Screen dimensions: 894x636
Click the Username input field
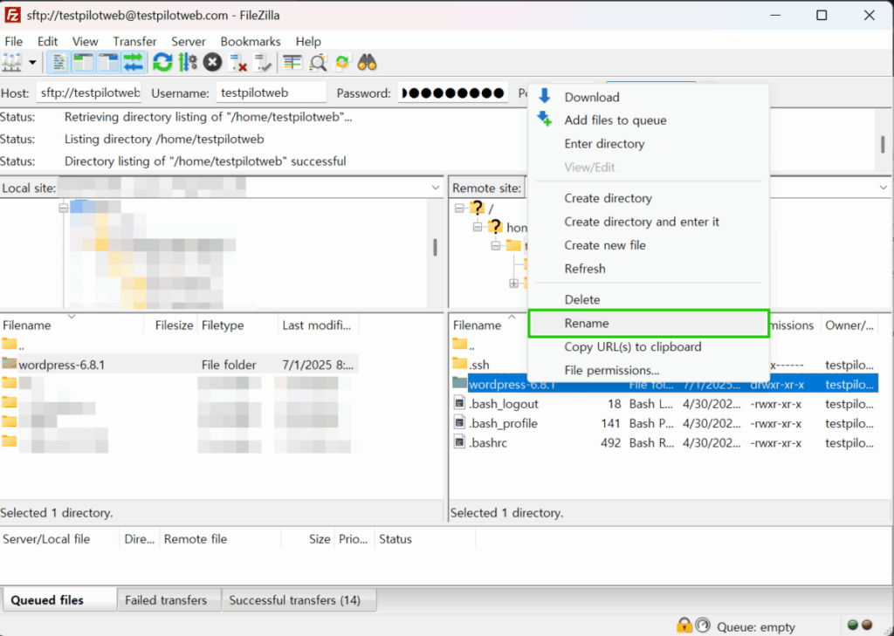tap(271, 92)
